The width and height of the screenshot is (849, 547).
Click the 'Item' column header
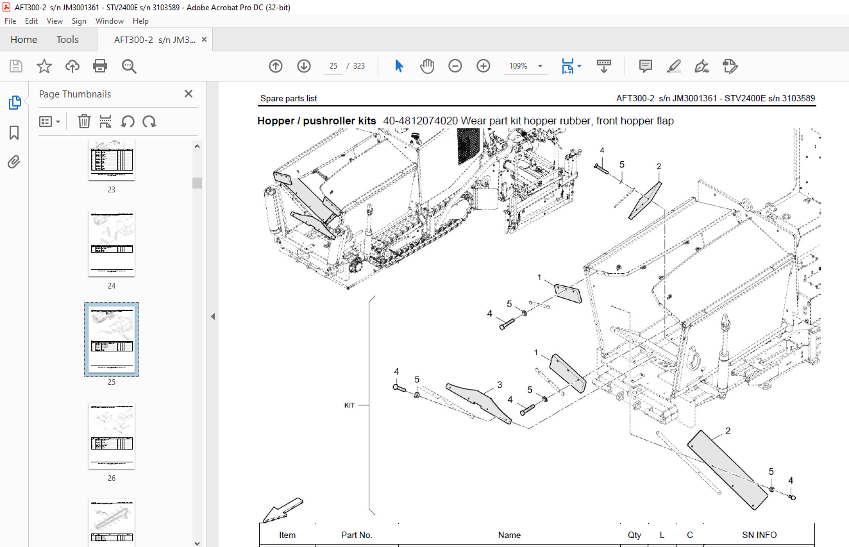(287, 535)
